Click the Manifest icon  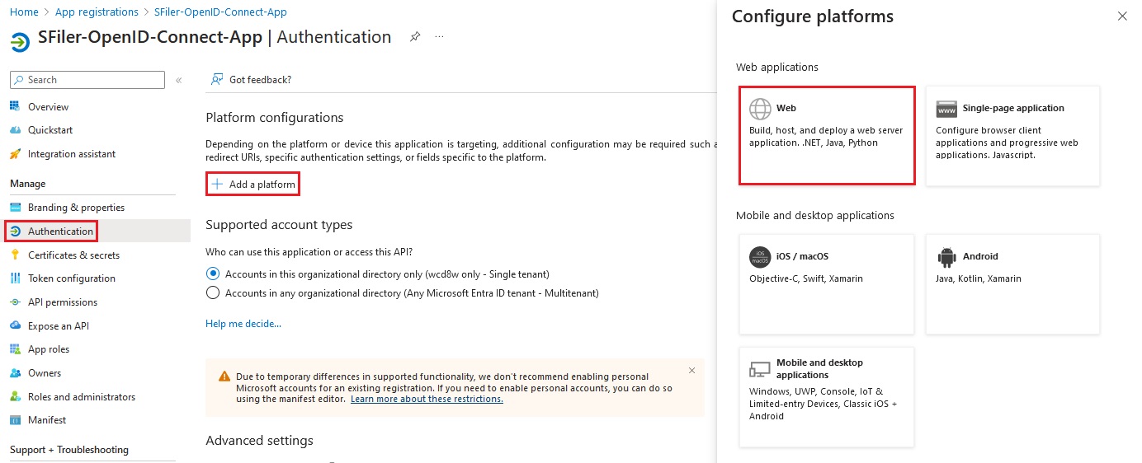[x=15, y=420]
